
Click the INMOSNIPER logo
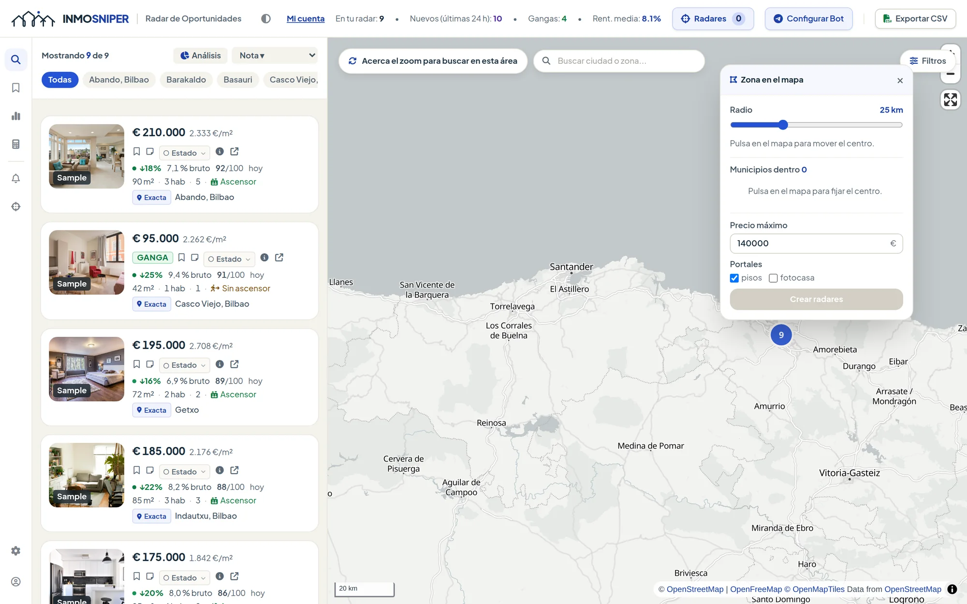(70, 19)
